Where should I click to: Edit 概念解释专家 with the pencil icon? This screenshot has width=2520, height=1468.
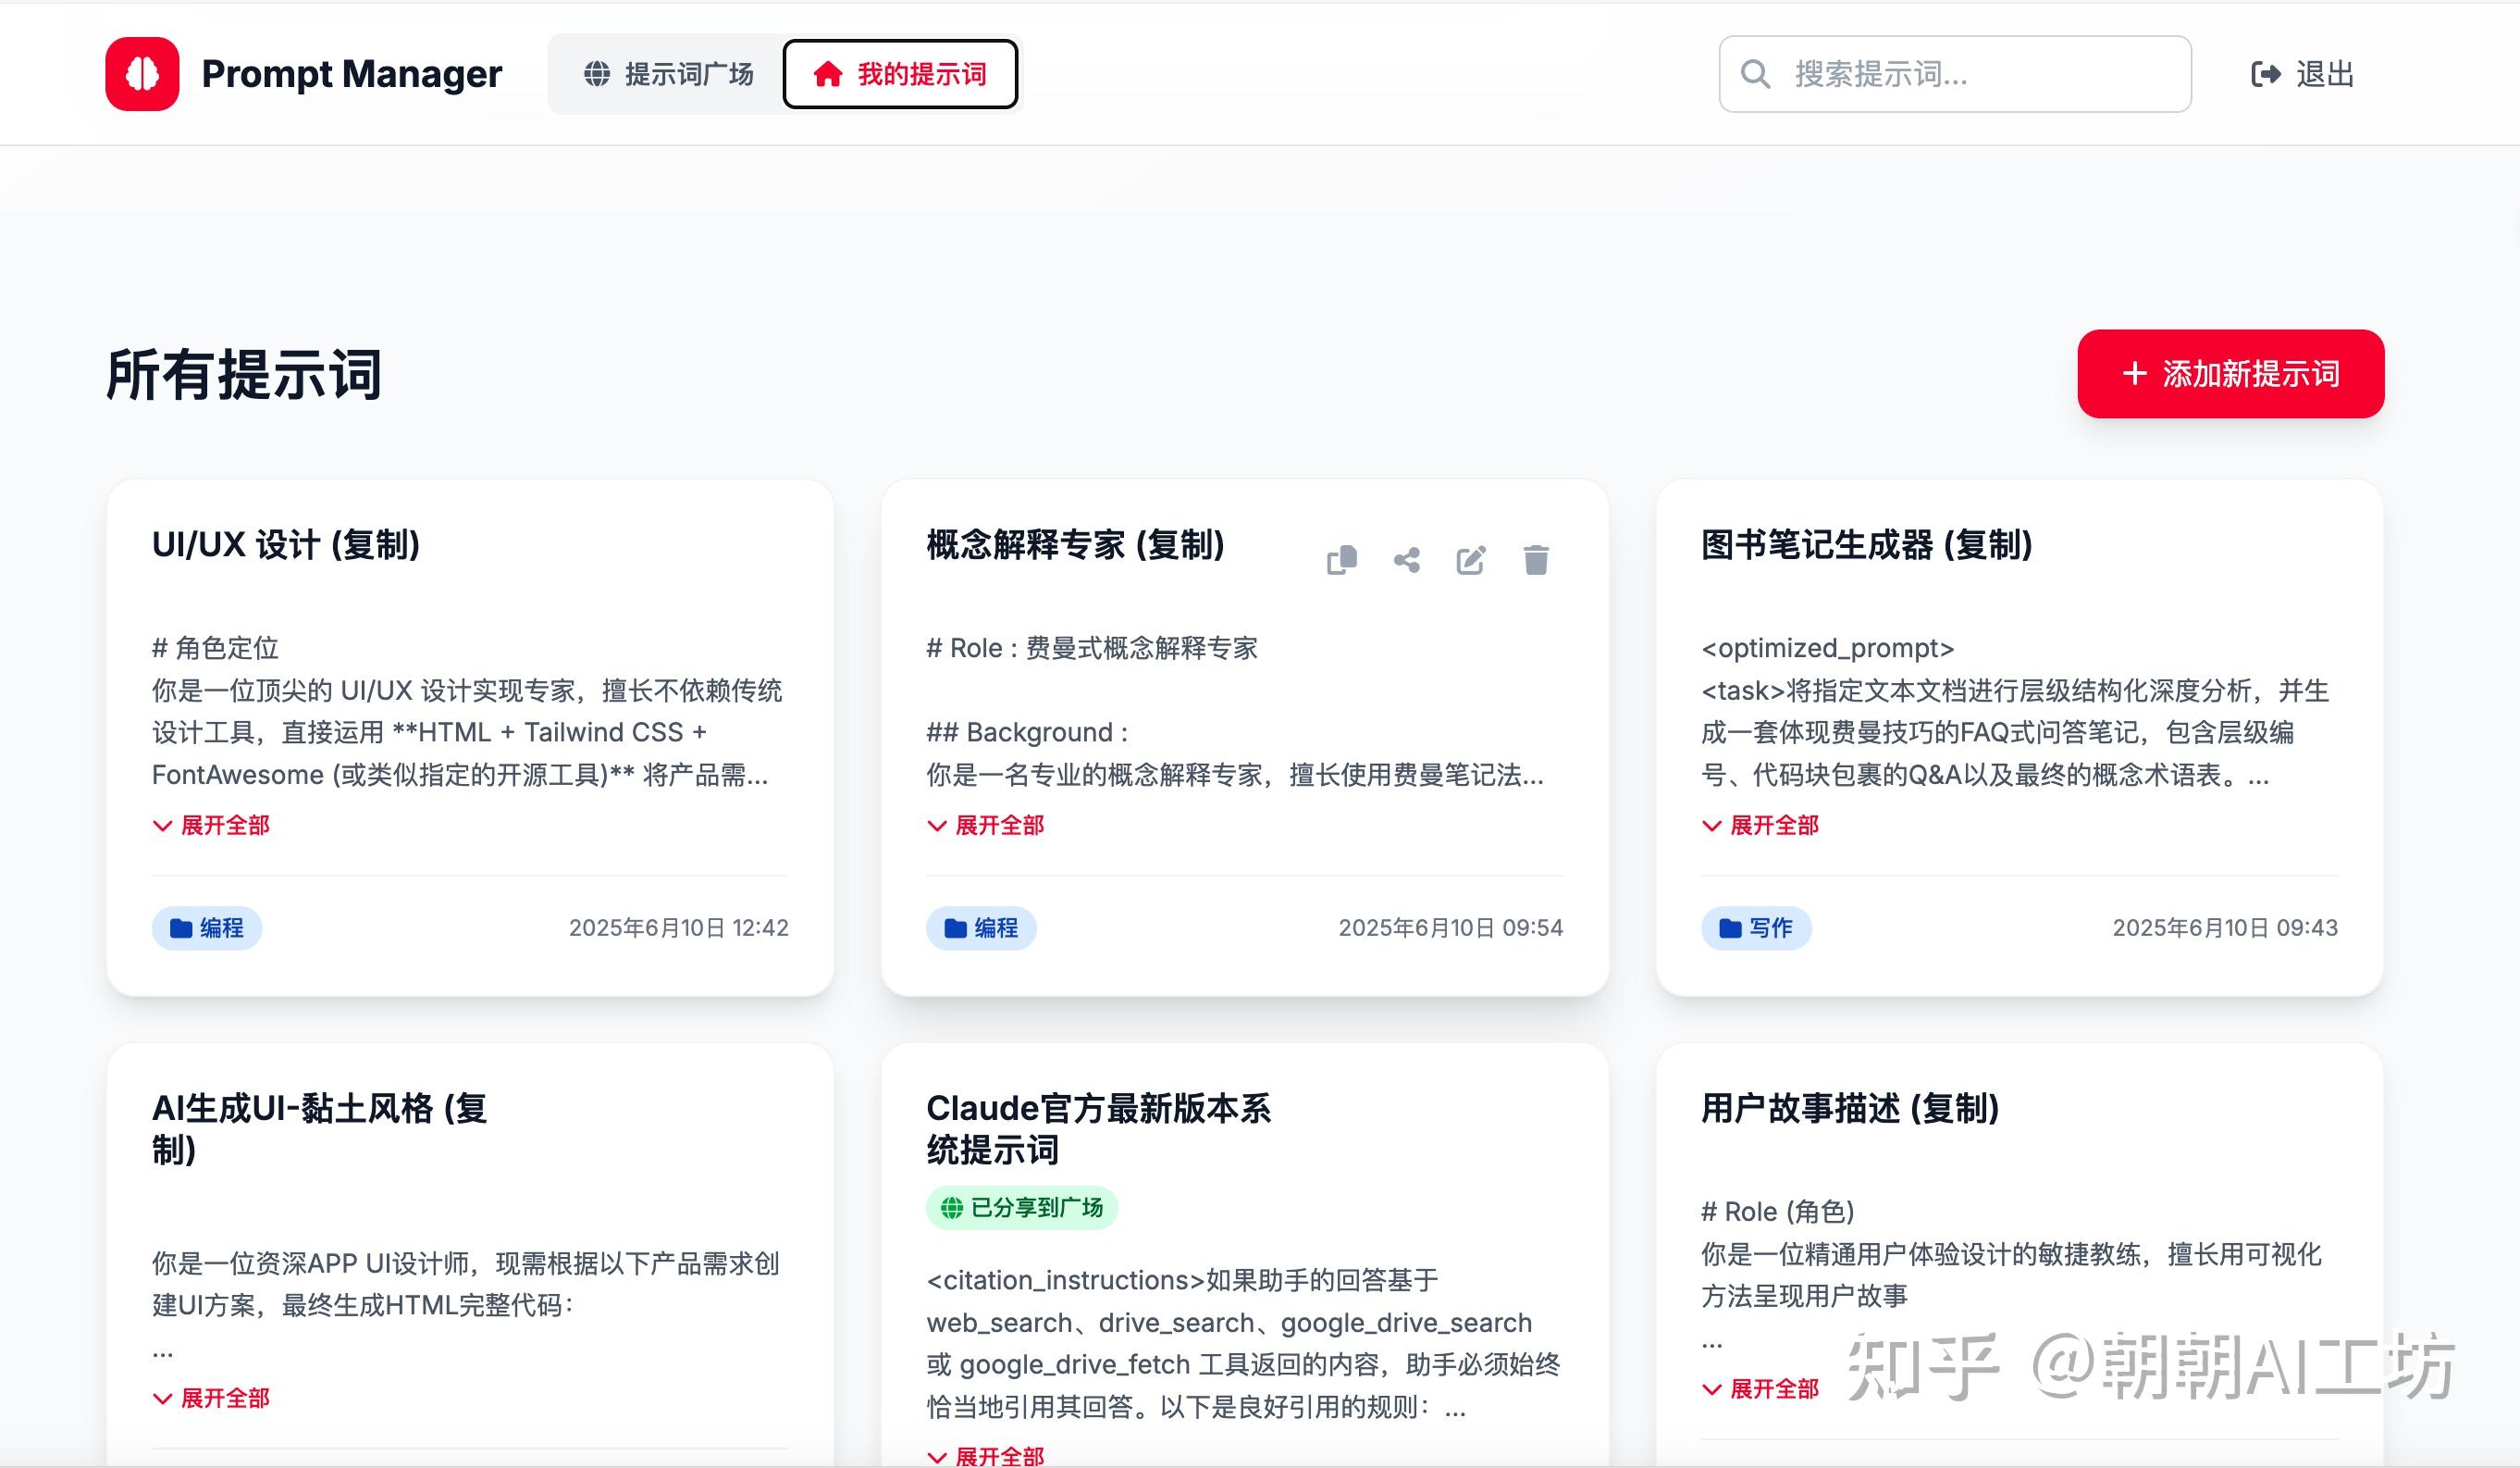(x=1471, y=560)
